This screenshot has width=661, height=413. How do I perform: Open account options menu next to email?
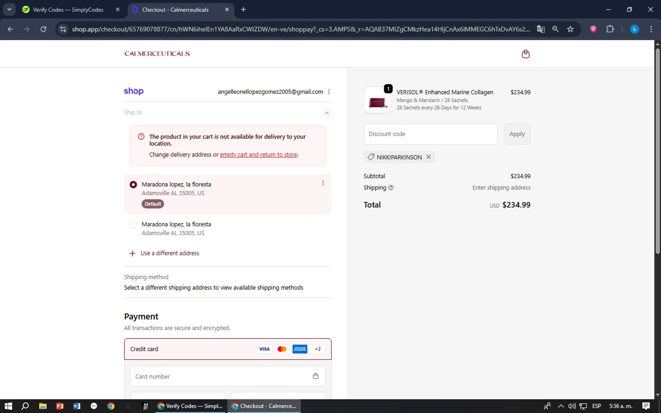pyautogui.click(x=329, y=92)
